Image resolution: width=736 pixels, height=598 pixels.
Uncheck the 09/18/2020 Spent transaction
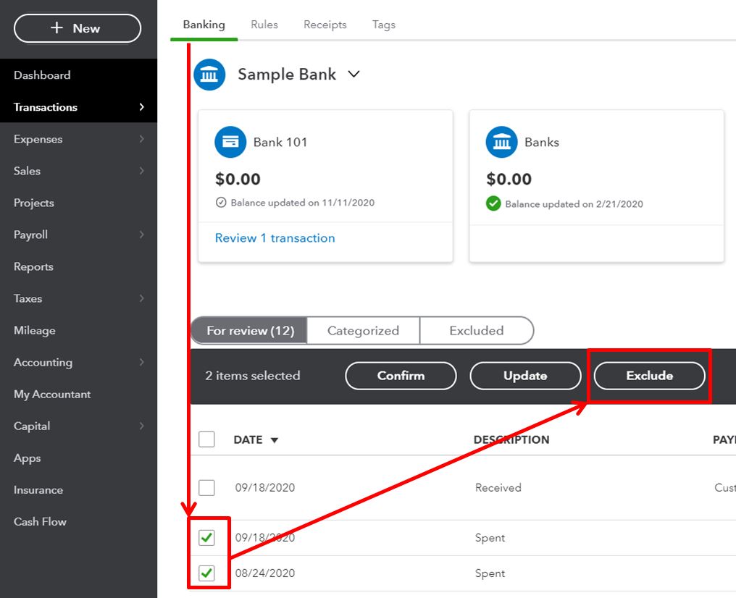tap(206, 537)
